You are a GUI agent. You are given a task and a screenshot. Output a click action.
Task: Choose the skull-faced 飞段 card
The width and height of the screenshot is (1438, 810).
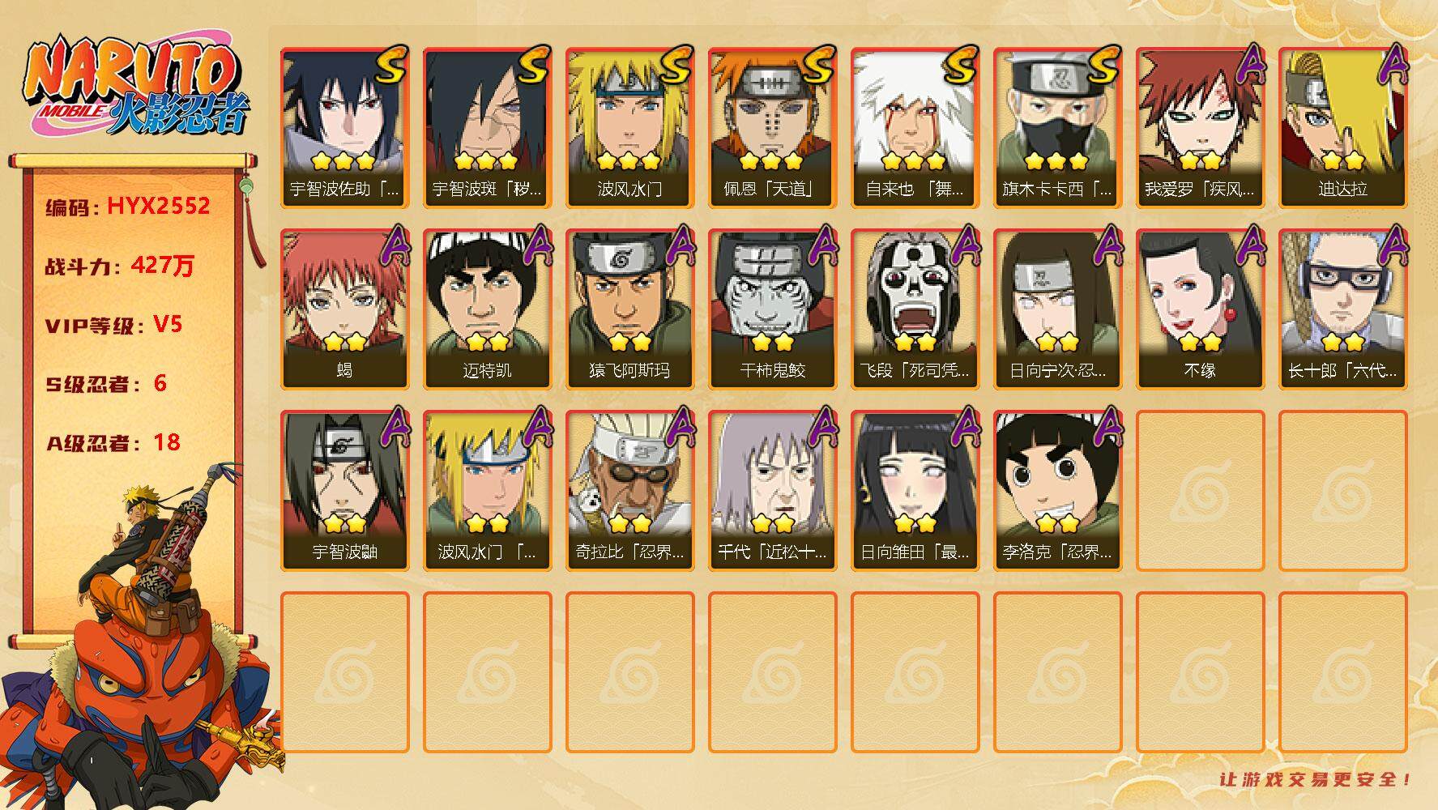pos(915,309)
